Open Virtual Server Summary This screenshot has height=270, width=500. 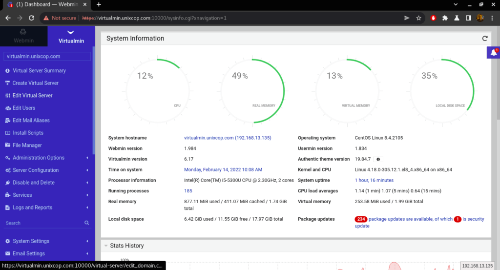(x=39, y=71)
